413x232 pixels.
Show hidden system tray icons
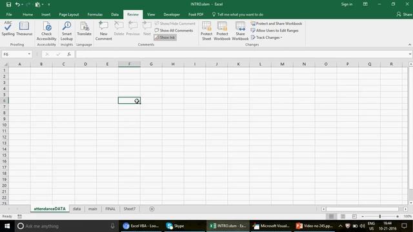coord(340,226)
